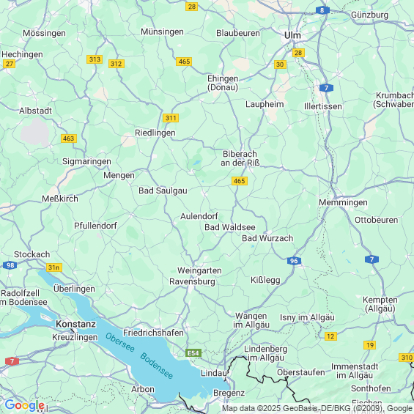Select the Konstanz city label
Screen dimensions: 414x414
tap(75, 324)
